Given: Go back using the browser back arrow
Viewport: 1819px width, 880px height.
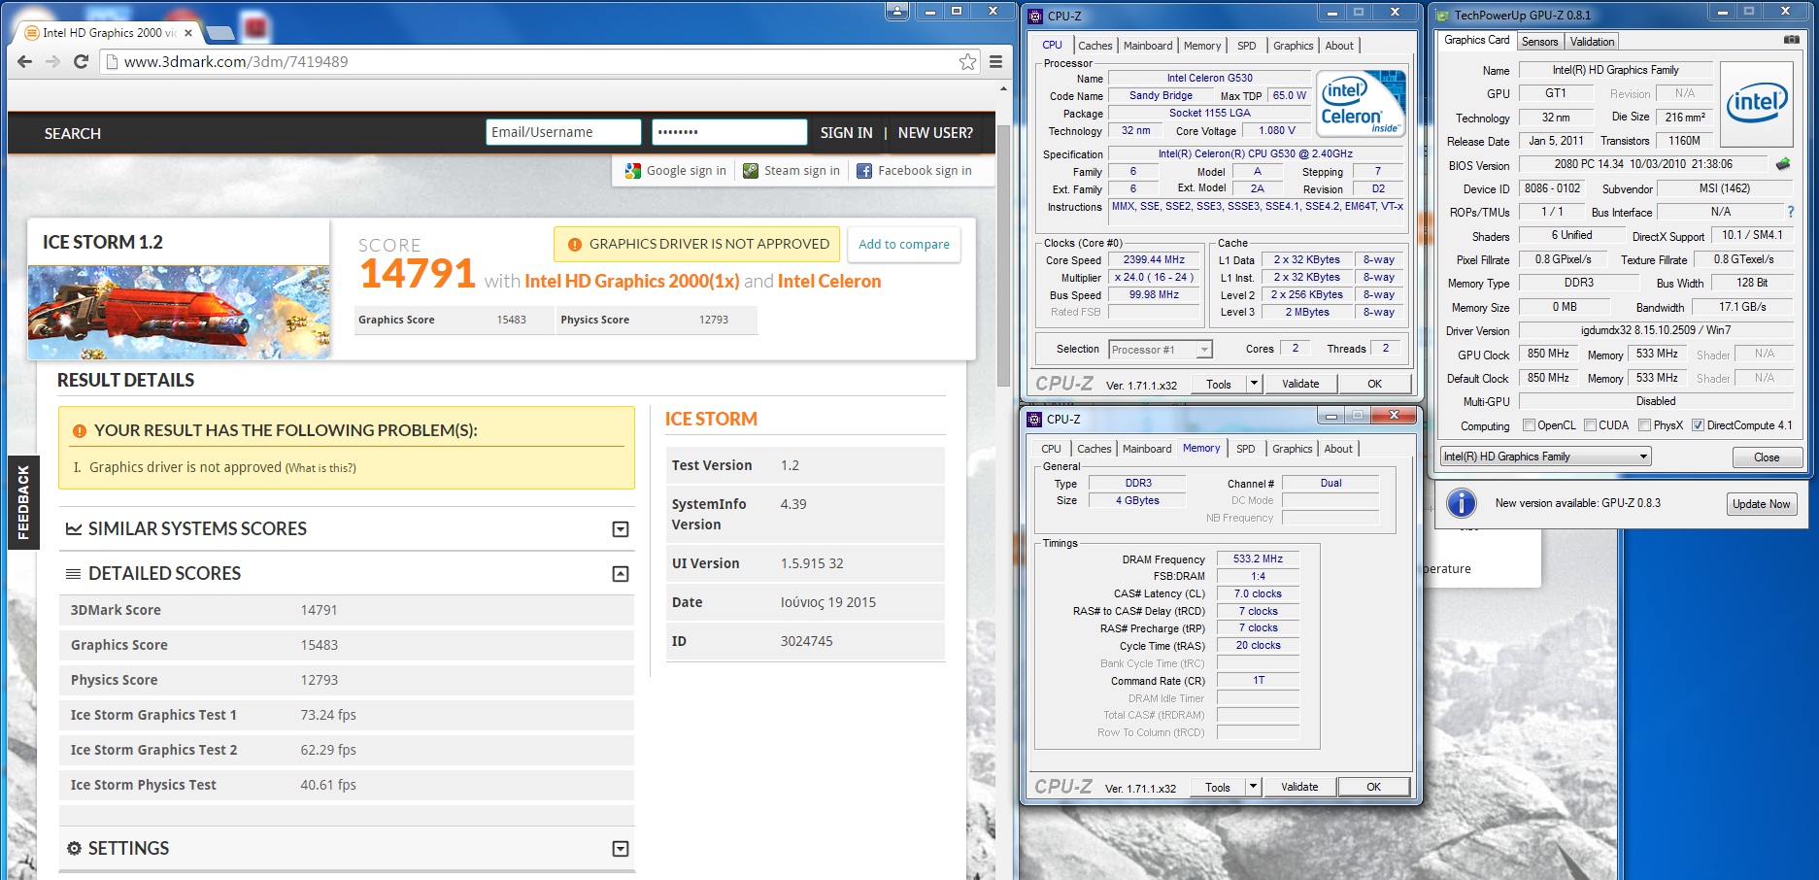Looking at the screenshot, I should pyautogui.click(x=25, y=61).
